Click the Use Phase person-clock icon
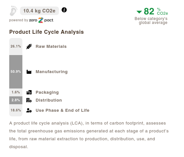The width and height of the screenshot is (184, 157). pos(29,110)
